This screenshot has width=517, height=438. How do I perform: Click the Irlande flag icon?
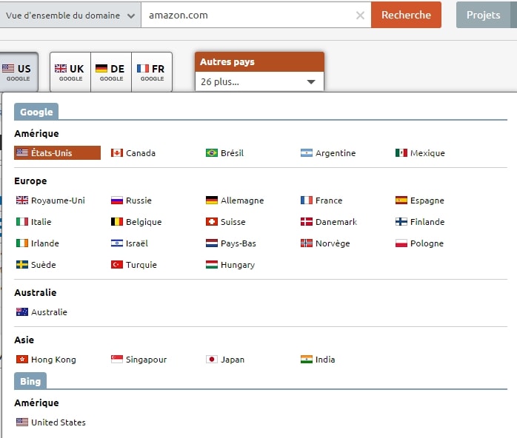(22, 243)
